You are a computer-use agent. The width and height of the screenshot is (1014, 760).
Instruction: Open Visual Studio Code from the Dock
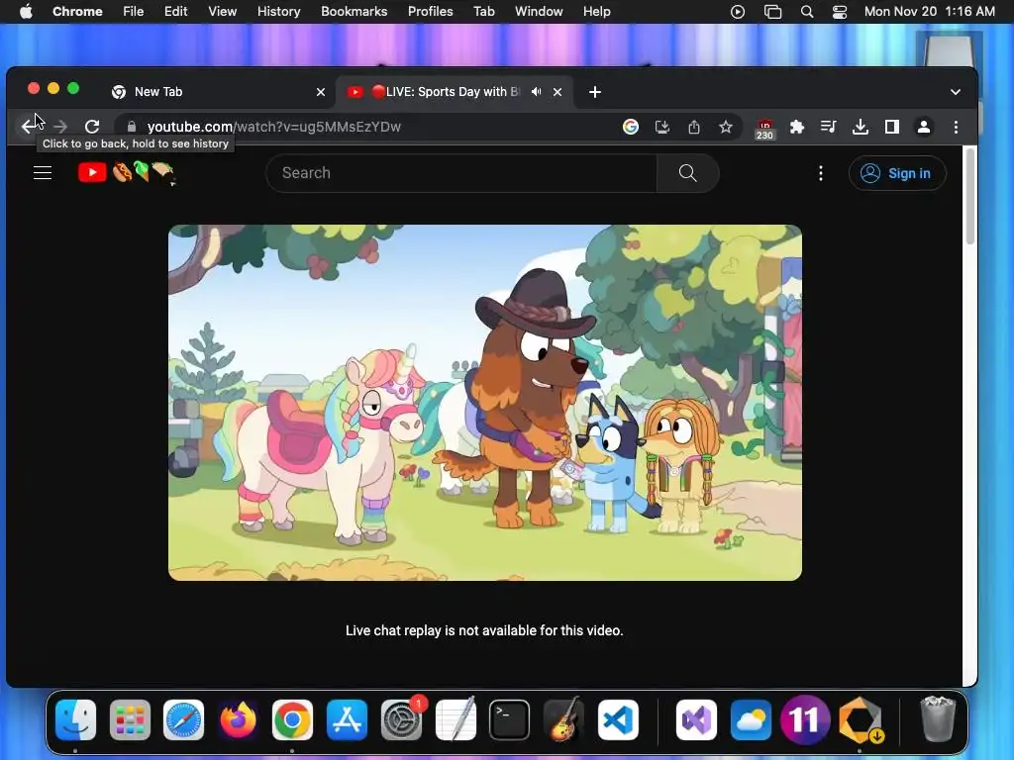click(x=618, y=720)
